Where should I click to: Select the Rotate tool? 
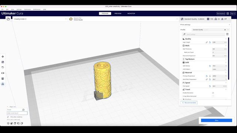coord(3,68)
